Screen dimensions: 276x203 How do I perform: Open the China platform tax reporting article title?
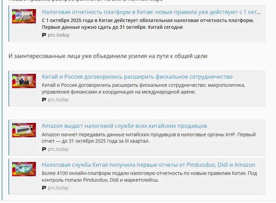coord(151,12)
